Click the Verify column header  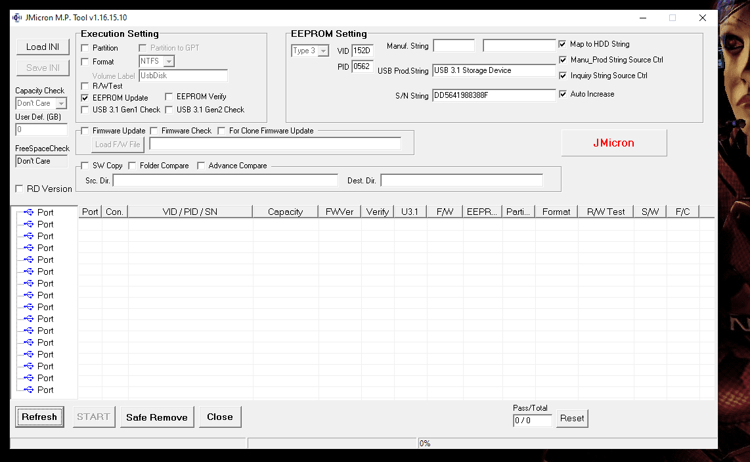378,212
